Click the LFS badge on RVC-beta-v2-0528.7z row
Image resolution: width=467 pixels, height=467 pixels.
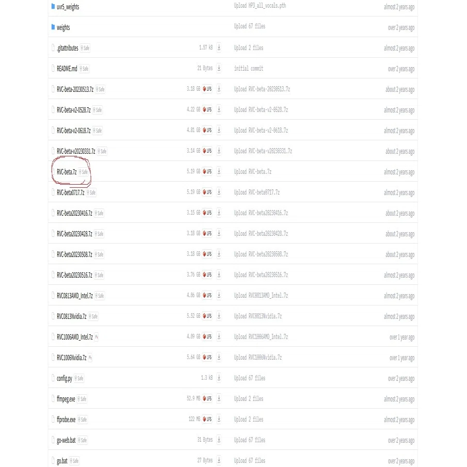pyautogui.click(x=207, y=109)
